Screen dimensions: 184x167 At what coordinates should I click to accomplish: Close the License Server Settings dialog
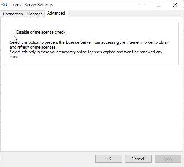click(175, 5)
